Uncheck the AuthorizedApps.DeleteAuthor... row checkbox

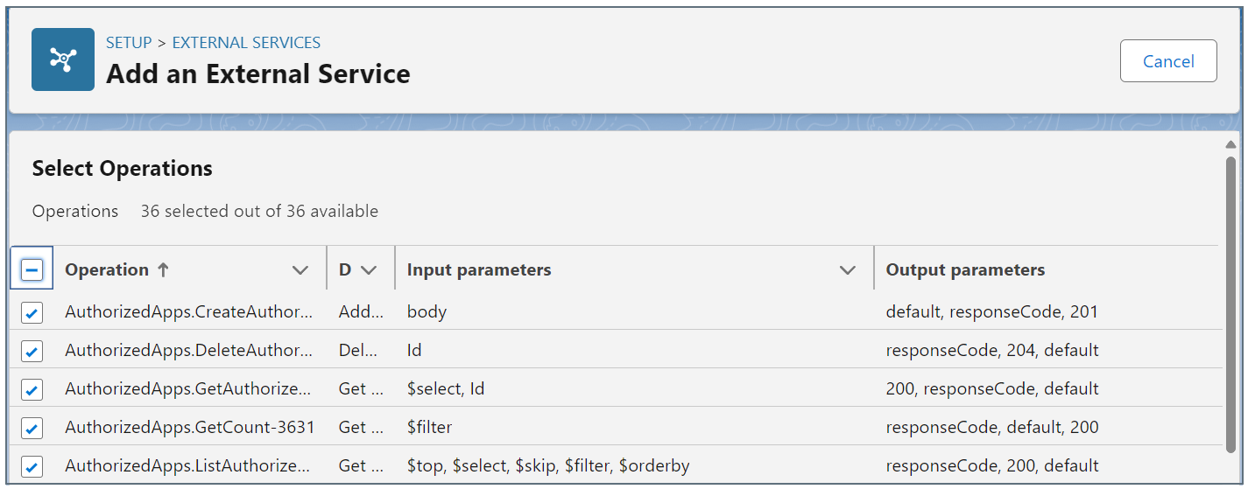(32, 351)
